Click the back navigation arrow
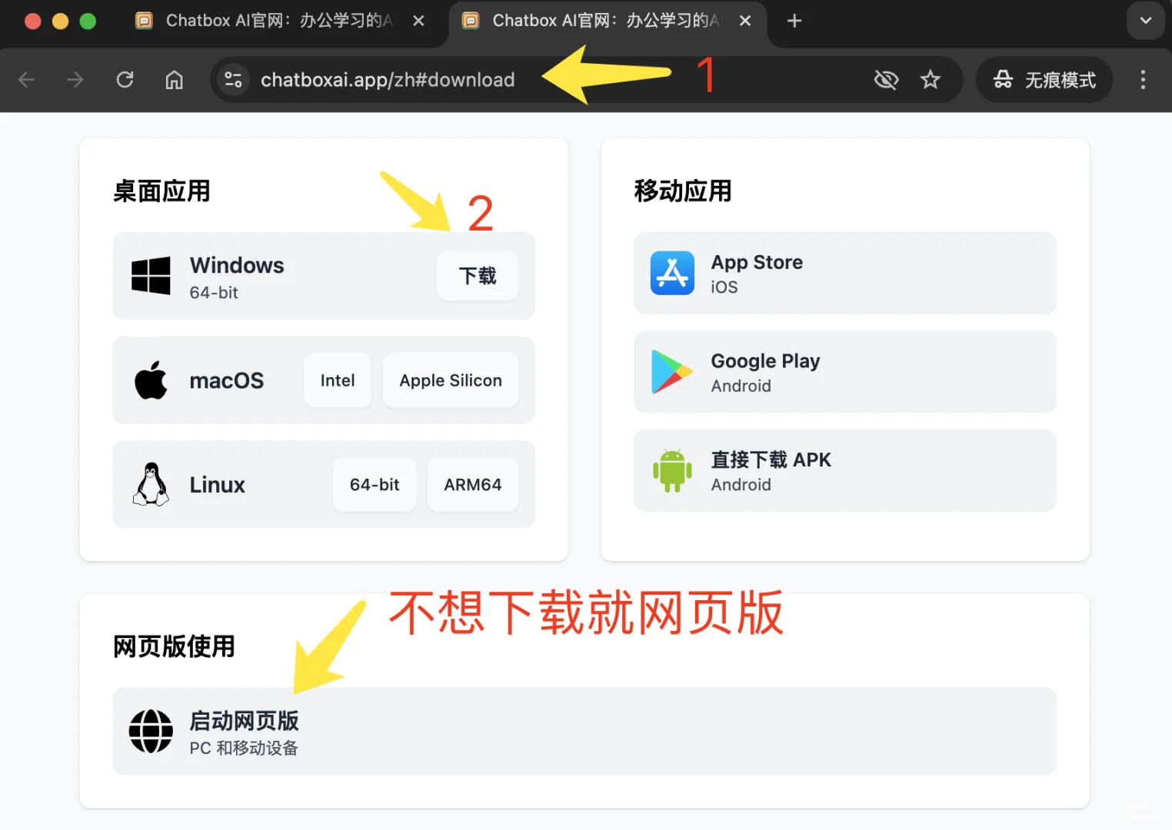 pyautogui.click(x=26, y=79)
